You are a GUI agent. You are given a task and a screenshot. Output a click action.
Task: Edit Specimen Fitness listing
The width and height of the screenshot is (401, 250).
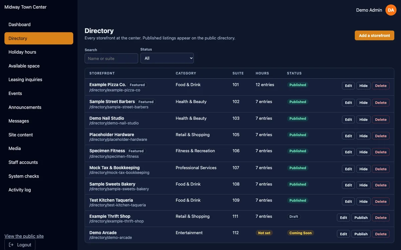coord(349,152)
